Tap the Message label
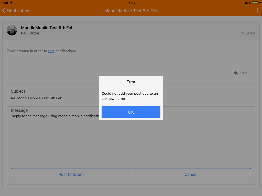The image size is (262, 196). coord(19,110)
